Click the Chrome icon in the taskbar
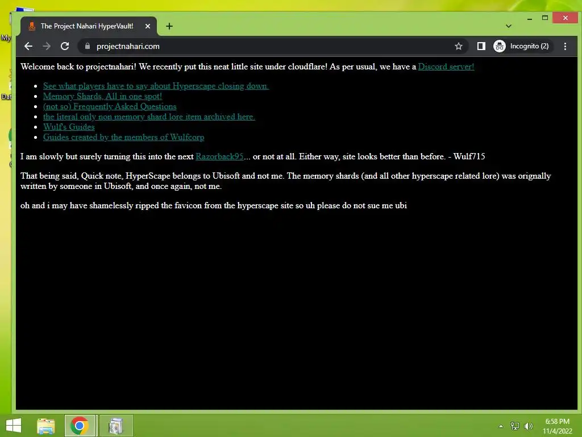This screenshot has height=437, width=582. (79, 426)
